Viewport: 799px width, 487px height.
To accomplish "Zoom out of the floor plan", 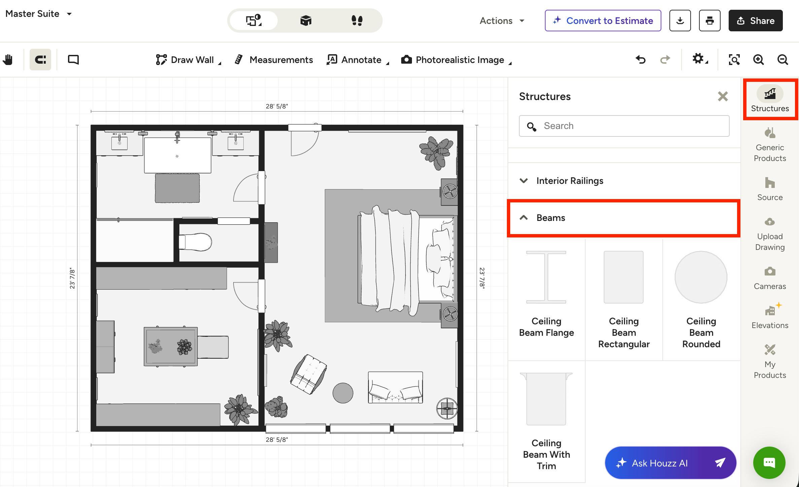I will pyautogui.click(x=783, y=60).
